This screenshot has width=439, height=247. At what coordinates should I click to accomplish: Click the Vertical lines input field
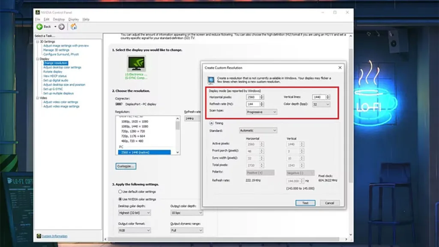[x=319, y=97]
